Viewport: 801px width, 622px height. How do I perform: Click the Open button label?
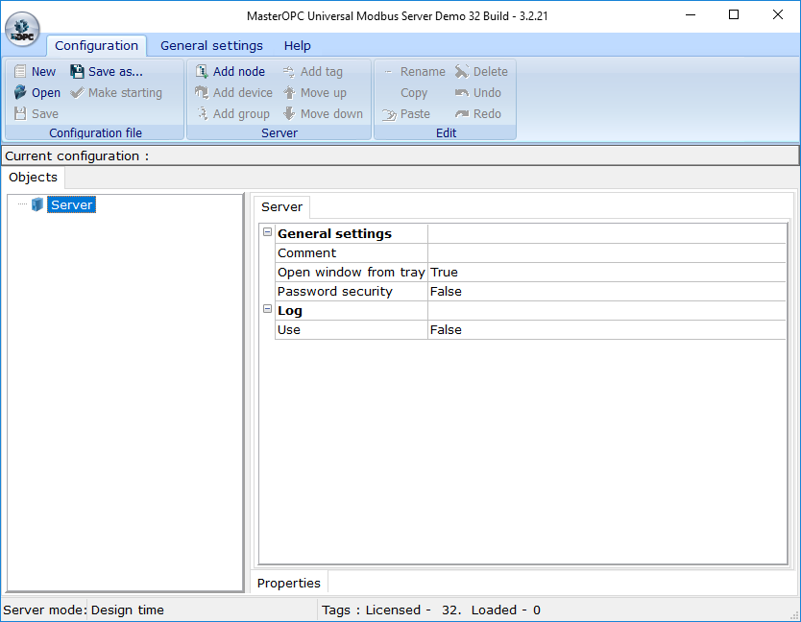pos(46,93)
